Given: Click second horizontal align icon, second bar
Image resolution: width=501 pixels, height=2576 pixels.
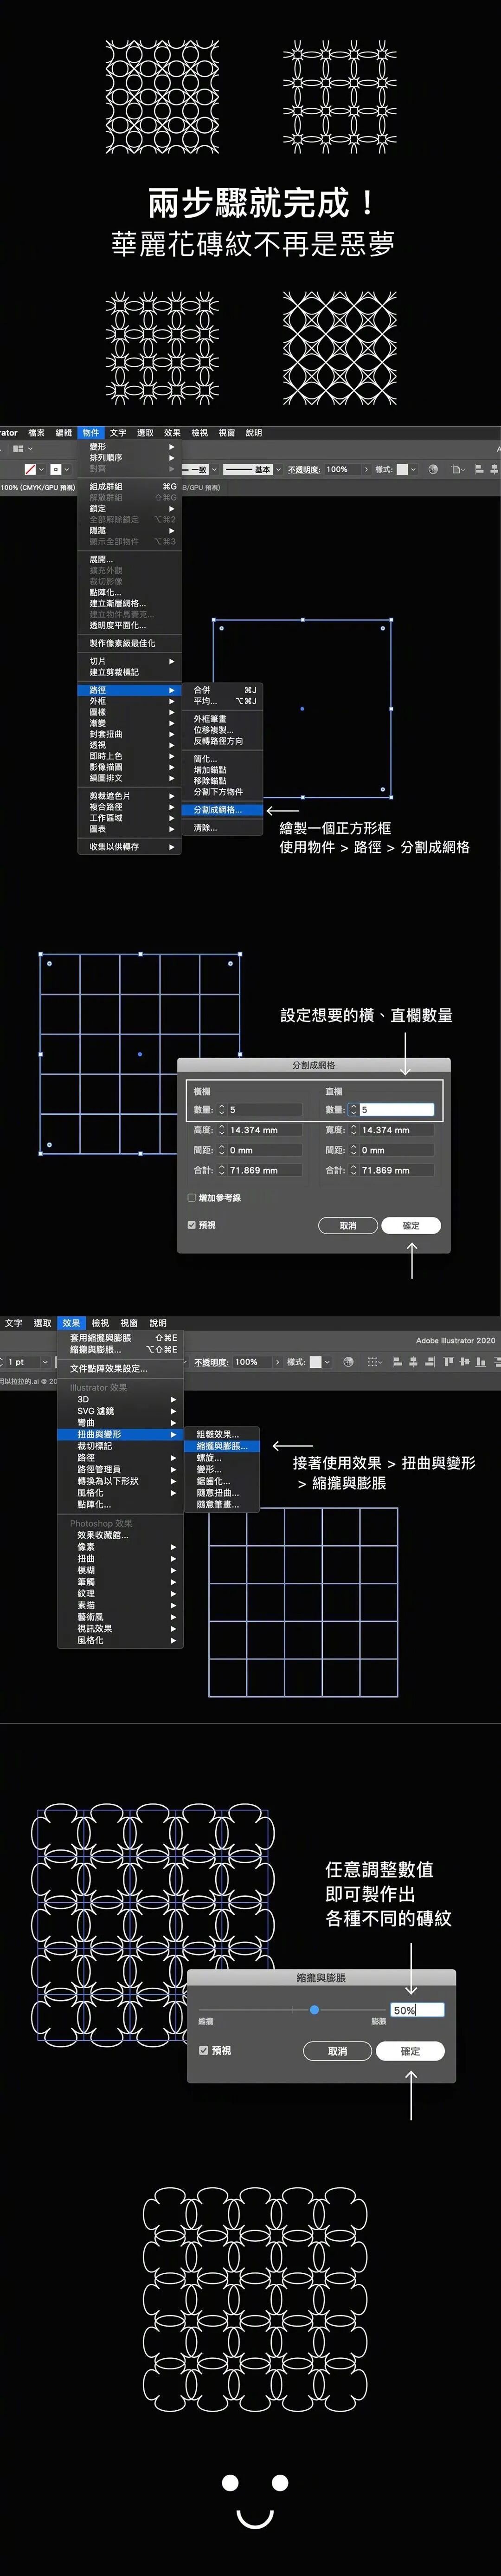Looking at the screenshot, I should point(413,1362).
